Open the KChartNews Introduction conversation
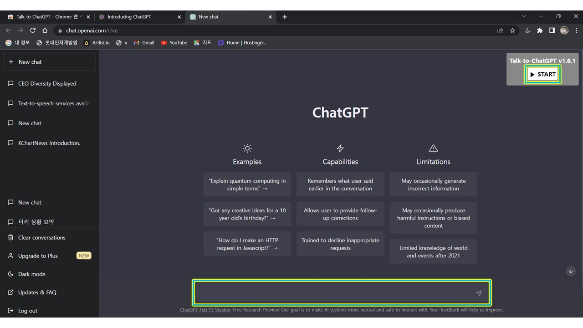Image resolution: width=583 pixels, height=328 pixels. click(50, 143)
